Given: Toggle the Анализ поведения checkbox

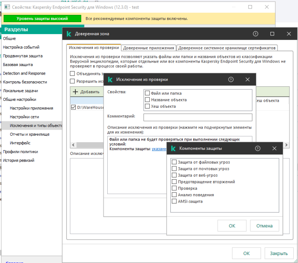Looking at the screenshot, I should 174,195.
